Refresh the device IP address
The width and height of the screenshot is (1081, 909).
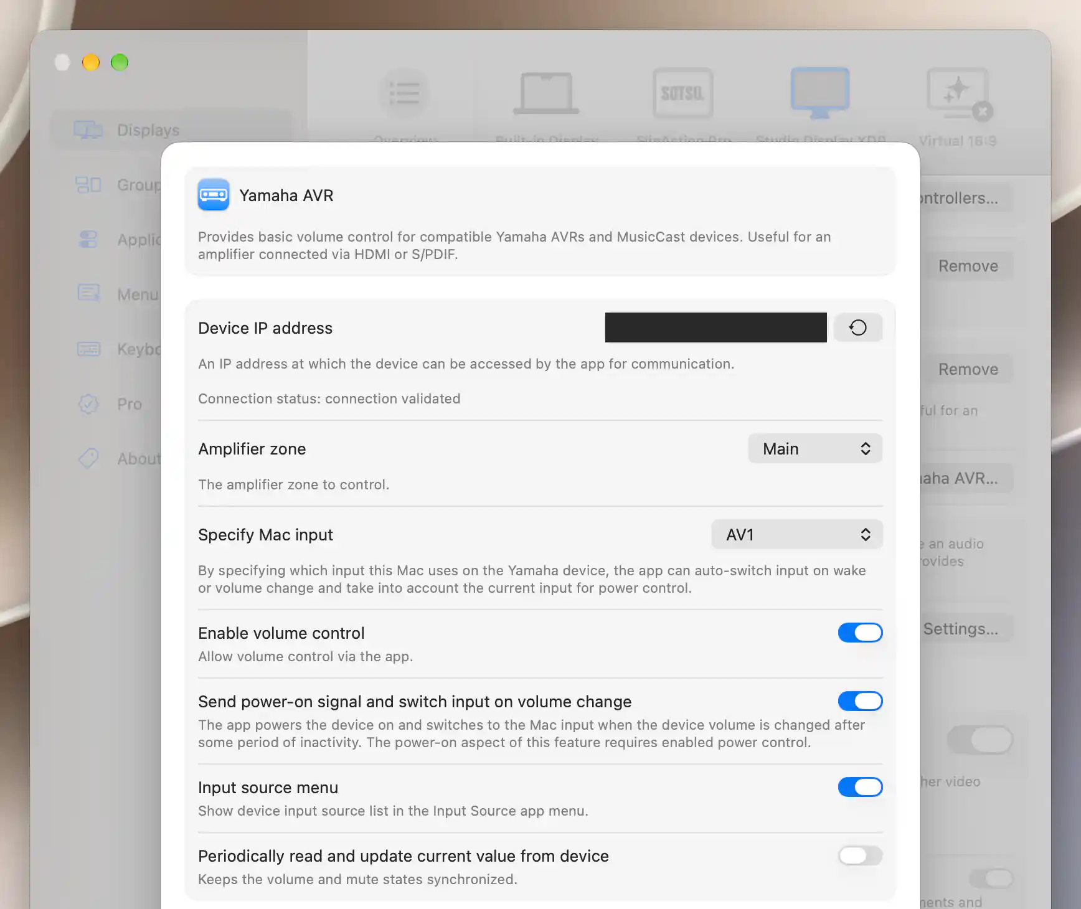click(858, 327)
